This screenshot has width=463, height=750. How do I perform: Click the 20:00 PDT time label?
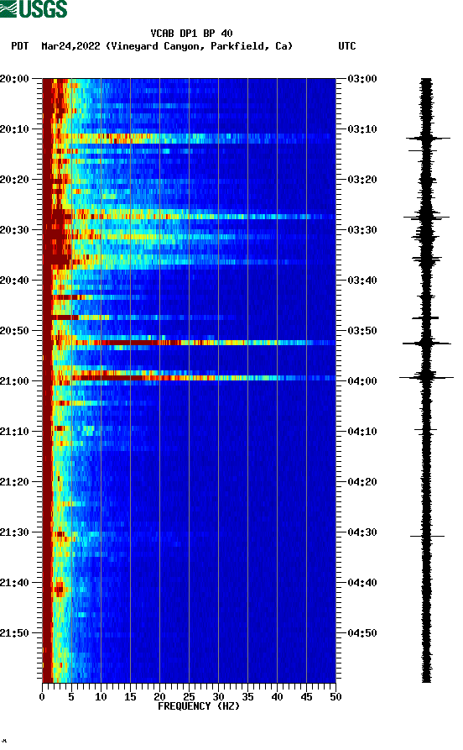(x=14, y=78)
